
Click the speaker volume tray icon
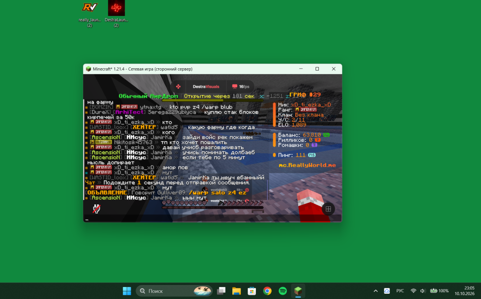click(x=423, y=291)
